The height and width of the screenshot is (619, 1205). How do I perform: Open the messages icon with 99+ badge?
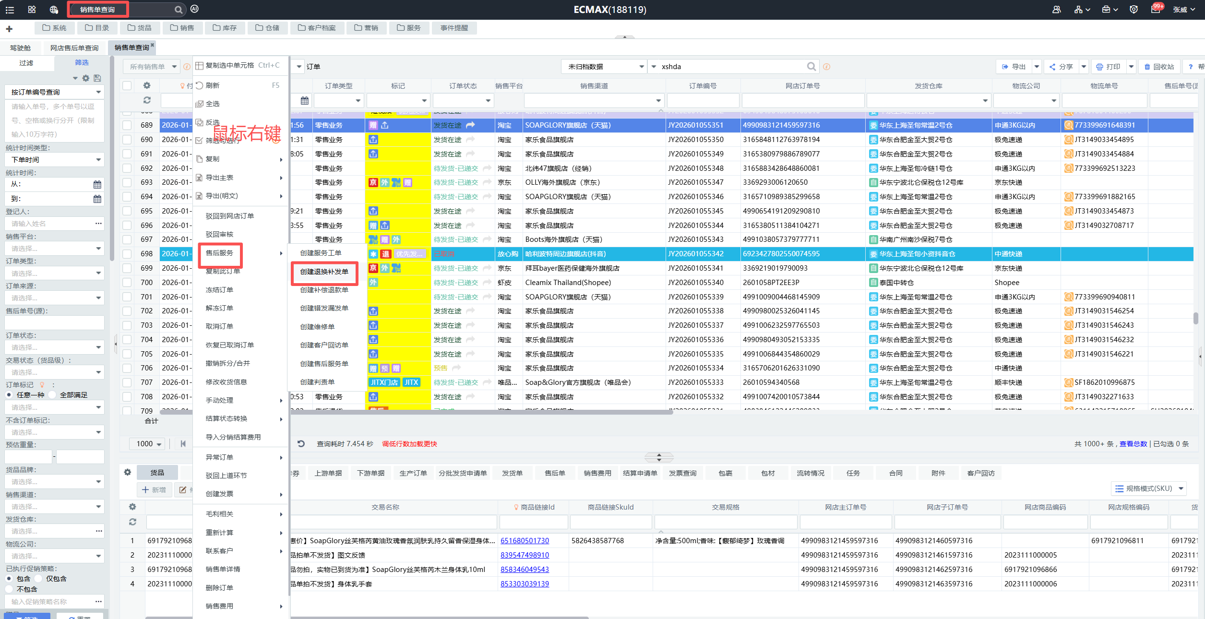coord(1156,9)
